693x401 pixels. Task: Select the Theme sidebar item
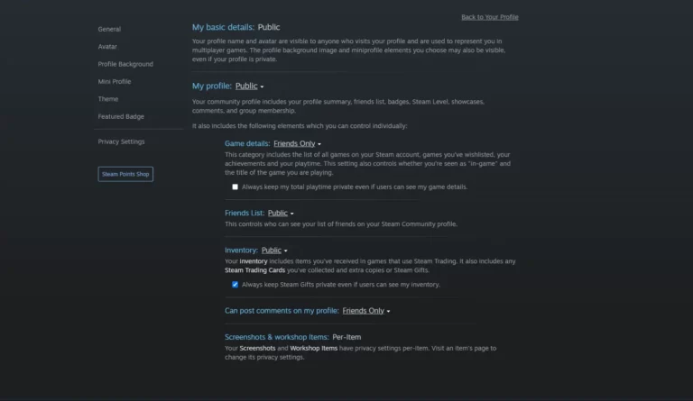(x=108, y=99)
